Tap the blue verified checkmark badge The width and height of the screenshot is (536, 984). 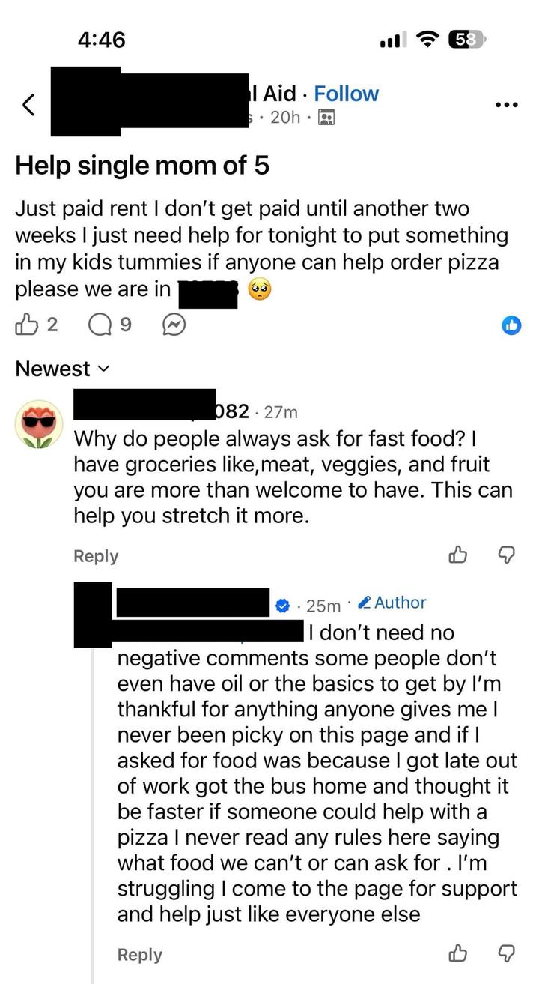point(283,604)
